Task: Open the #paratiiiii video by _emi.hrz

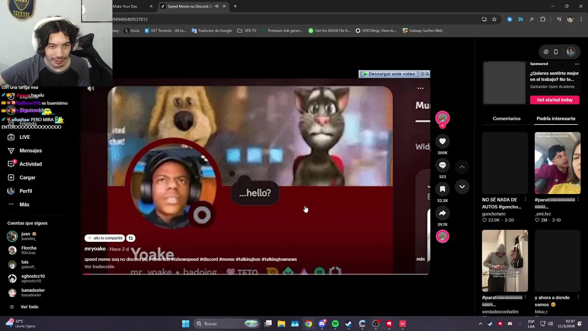Action: click(x=557, y=163)
